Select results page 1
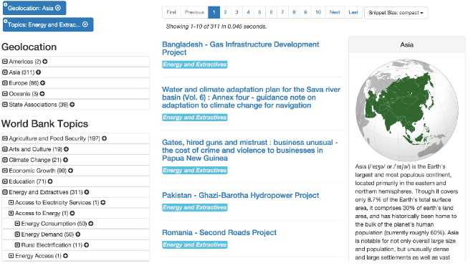The image size is (473, 271). tap(214, 12)
